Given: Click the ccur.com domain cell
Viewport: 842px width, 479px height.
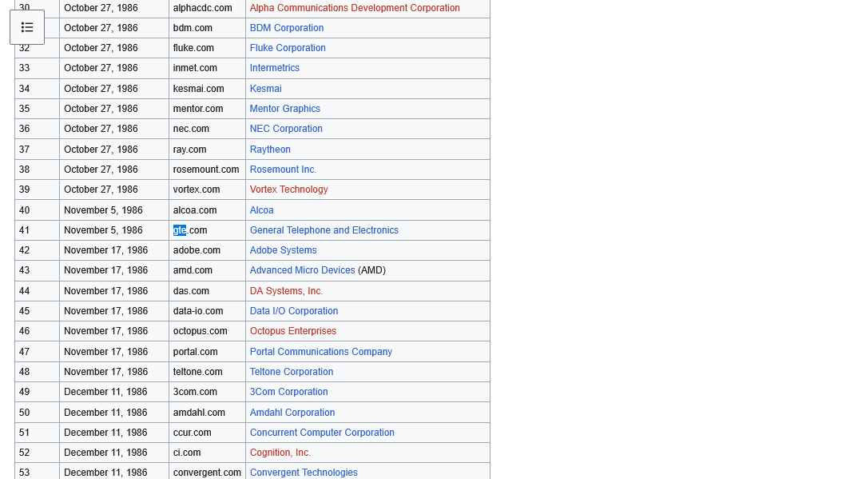Looking at the screenshot, I should 207,433.
